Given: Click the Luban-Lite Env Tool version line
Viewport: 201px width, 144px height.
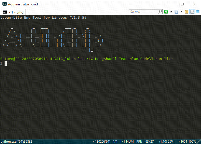Looking at the screenshot, I should tap(43, 18).
